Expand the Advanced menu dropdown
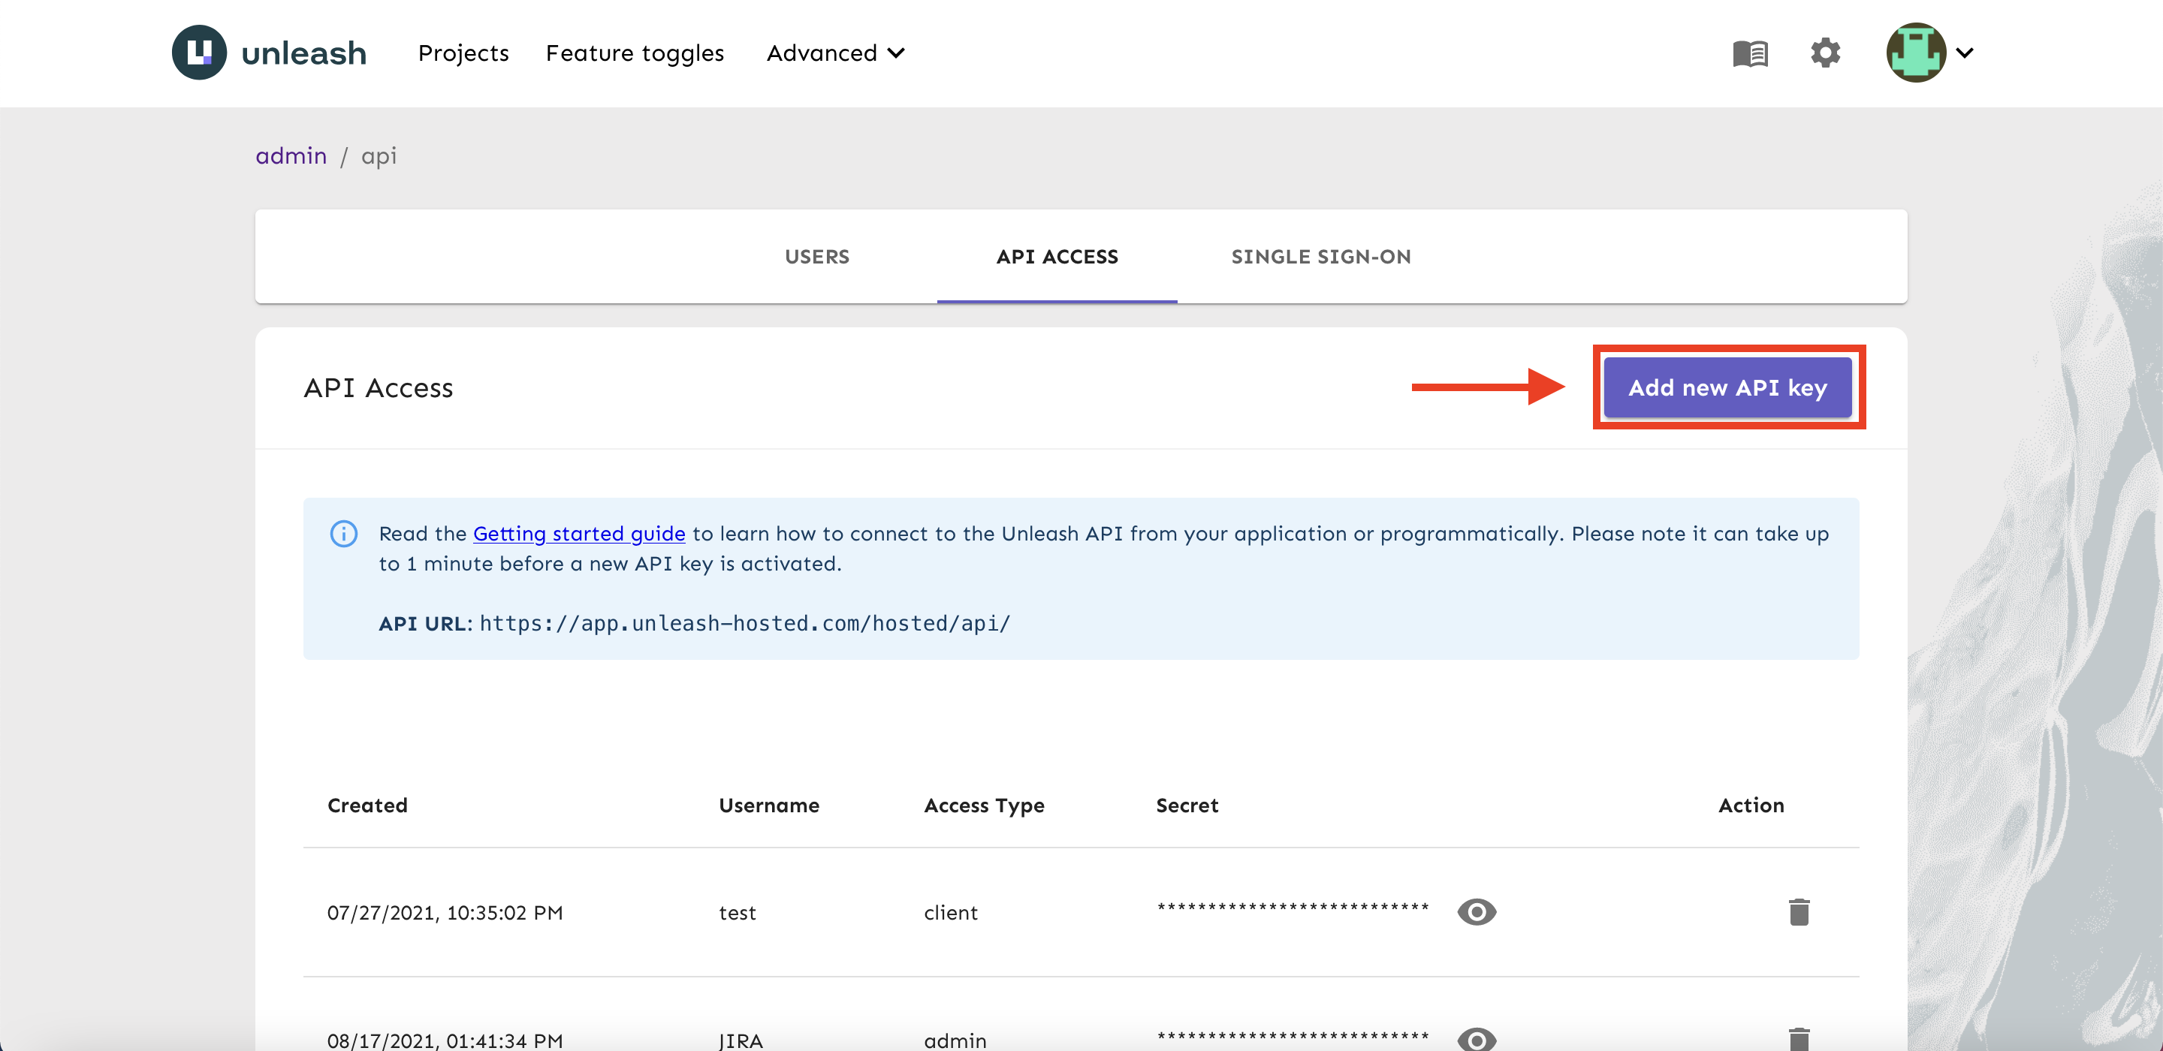The width and height of the screenshot is (2163, 1051). coord(835,53)
